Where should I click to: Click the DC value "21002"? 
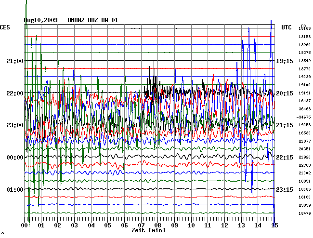tap(305, 173)
